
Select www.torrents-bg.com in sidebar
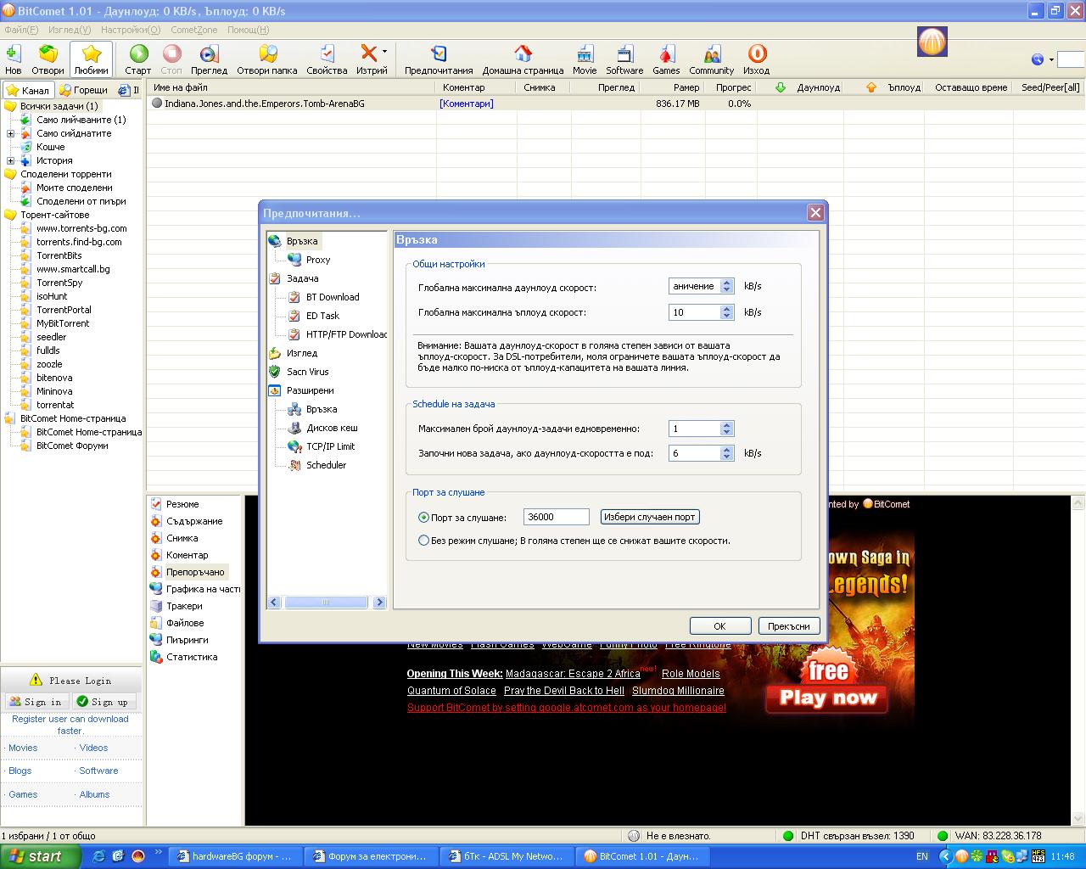click(x=81, y=228)
